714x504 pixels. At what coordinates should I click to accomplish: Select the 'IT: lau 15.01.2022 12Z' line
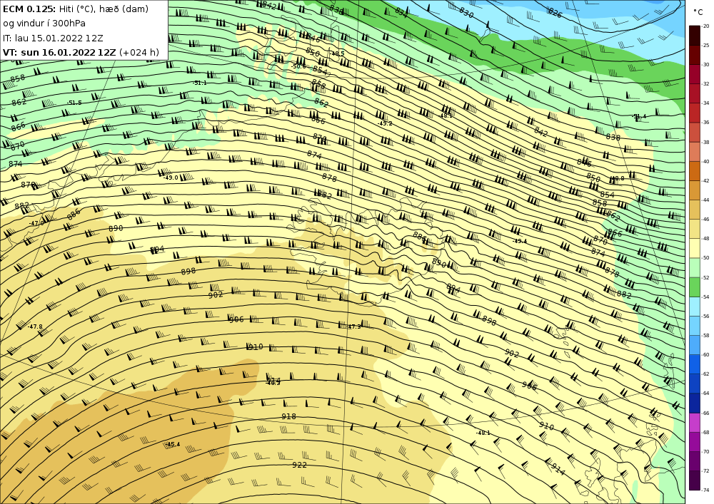(53, 38)
